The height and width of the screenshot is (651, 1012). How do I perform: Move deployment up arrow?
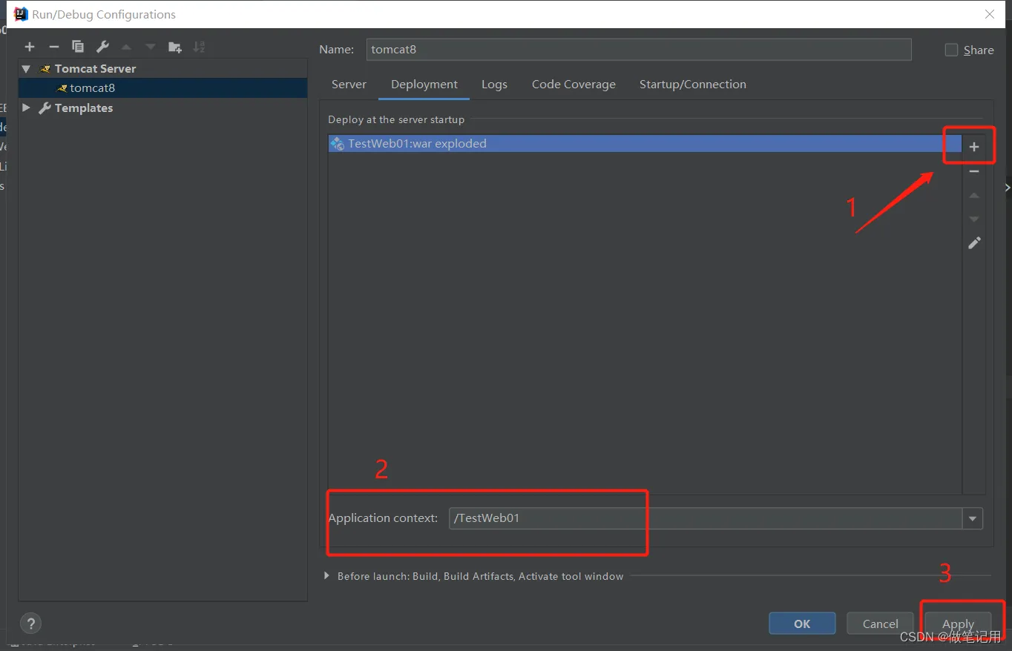974,195
